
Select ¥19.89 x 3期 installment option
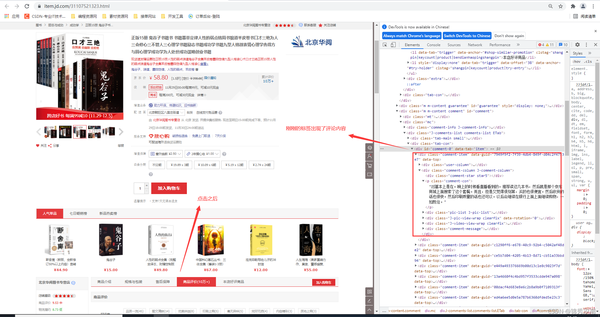pyautogui.click(x=180, y=165)
